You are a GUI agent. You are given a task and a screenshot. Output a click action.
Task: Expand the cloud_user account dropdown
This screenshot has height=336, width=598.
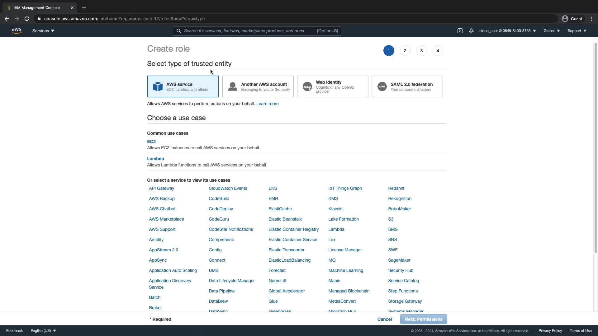(507, 31)
